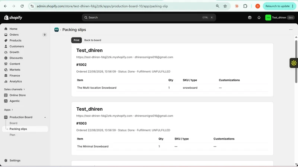The image size is (298, 167).
Task: Click the Shopify logo
Action: tap(13, 17)
